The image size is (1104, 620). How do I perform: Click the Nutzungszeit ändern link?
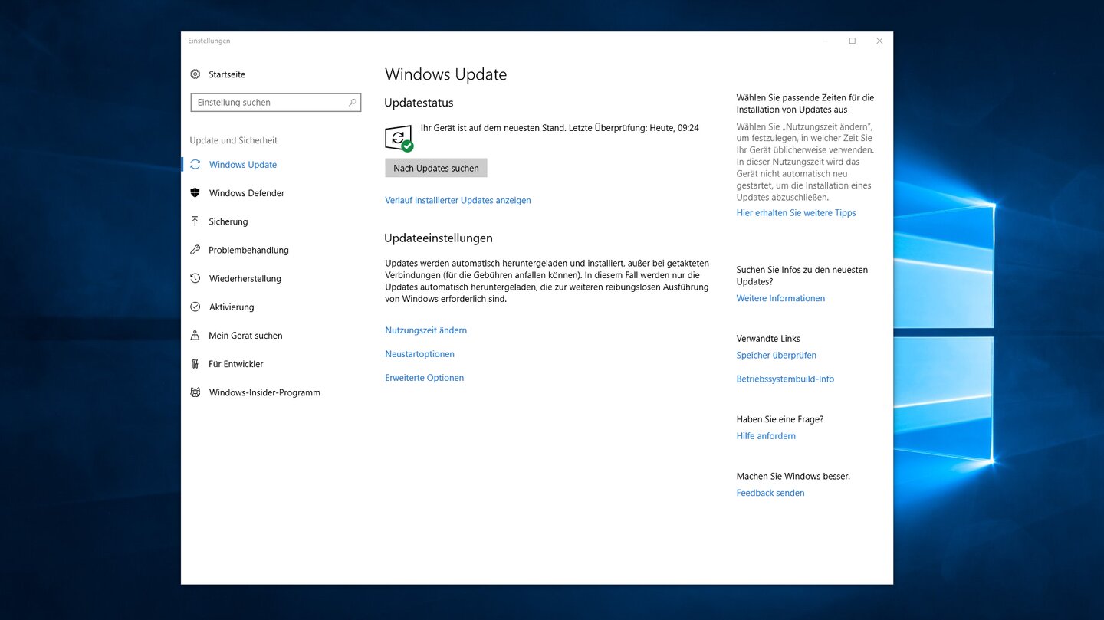426,330
